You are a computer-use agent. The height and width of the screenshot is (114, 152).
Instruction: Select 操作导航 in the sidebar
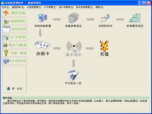(x=14, y=13)
